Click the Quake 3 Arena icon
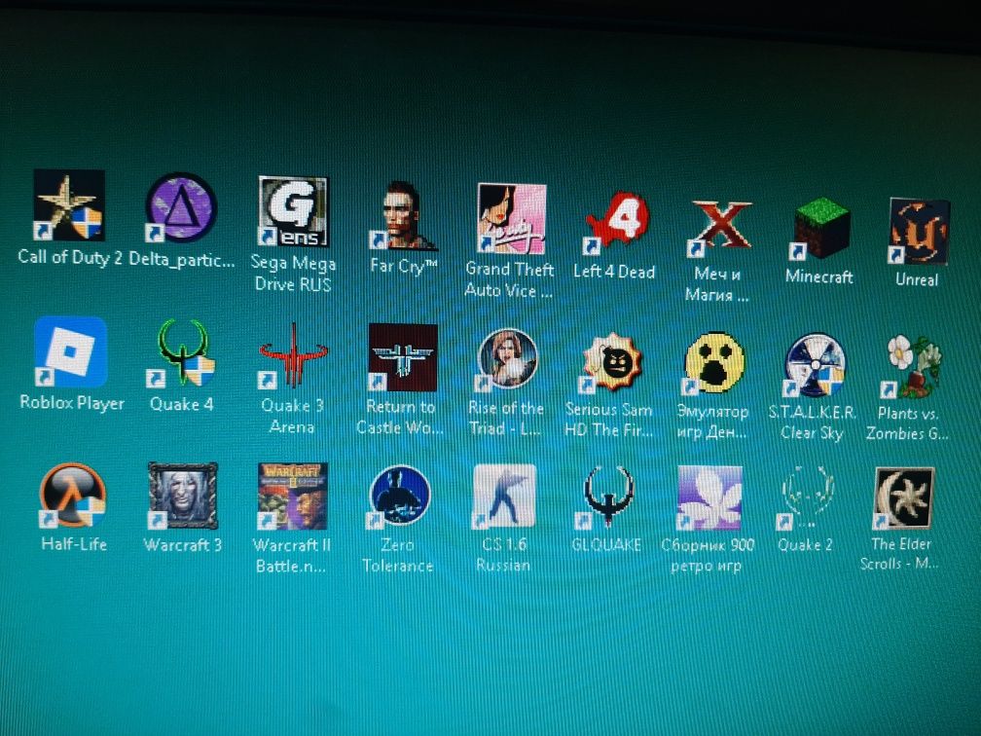Image resolution: width=981 pixels, height=736 pixels. point(294,355)
